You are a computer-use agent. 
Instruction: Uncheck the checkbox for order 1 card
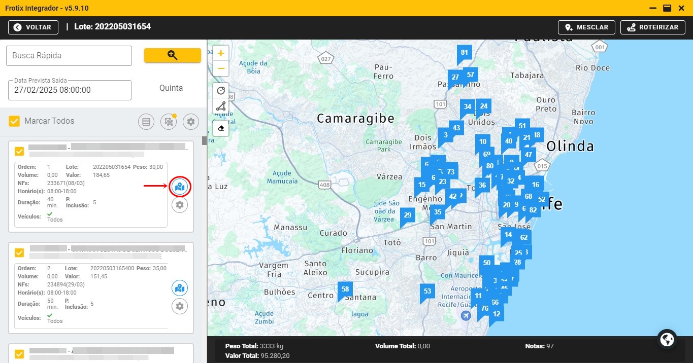coord(20,151)
